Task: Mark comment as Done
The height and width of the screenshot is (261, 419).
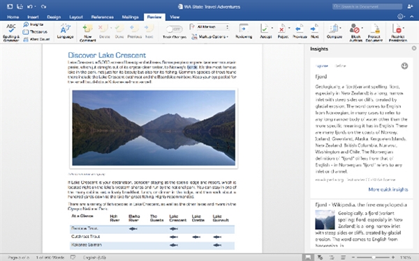Action: tap(119, 31)
